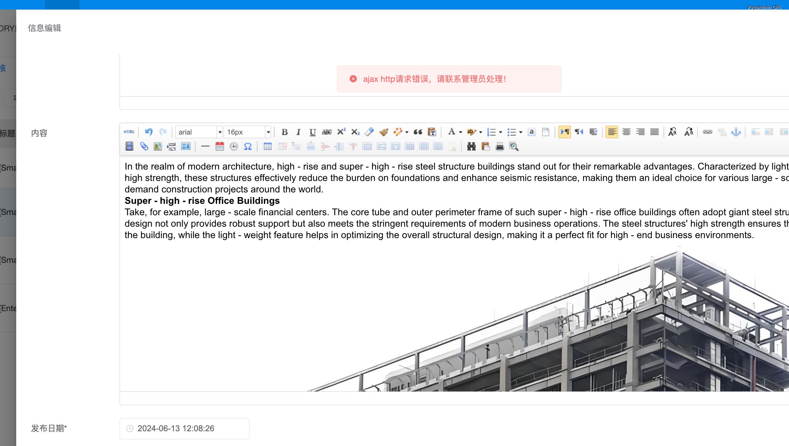Viewport: 789px width, 446px height.
Task: Toggle bold formatting
Action: click(x=285, y=132)
